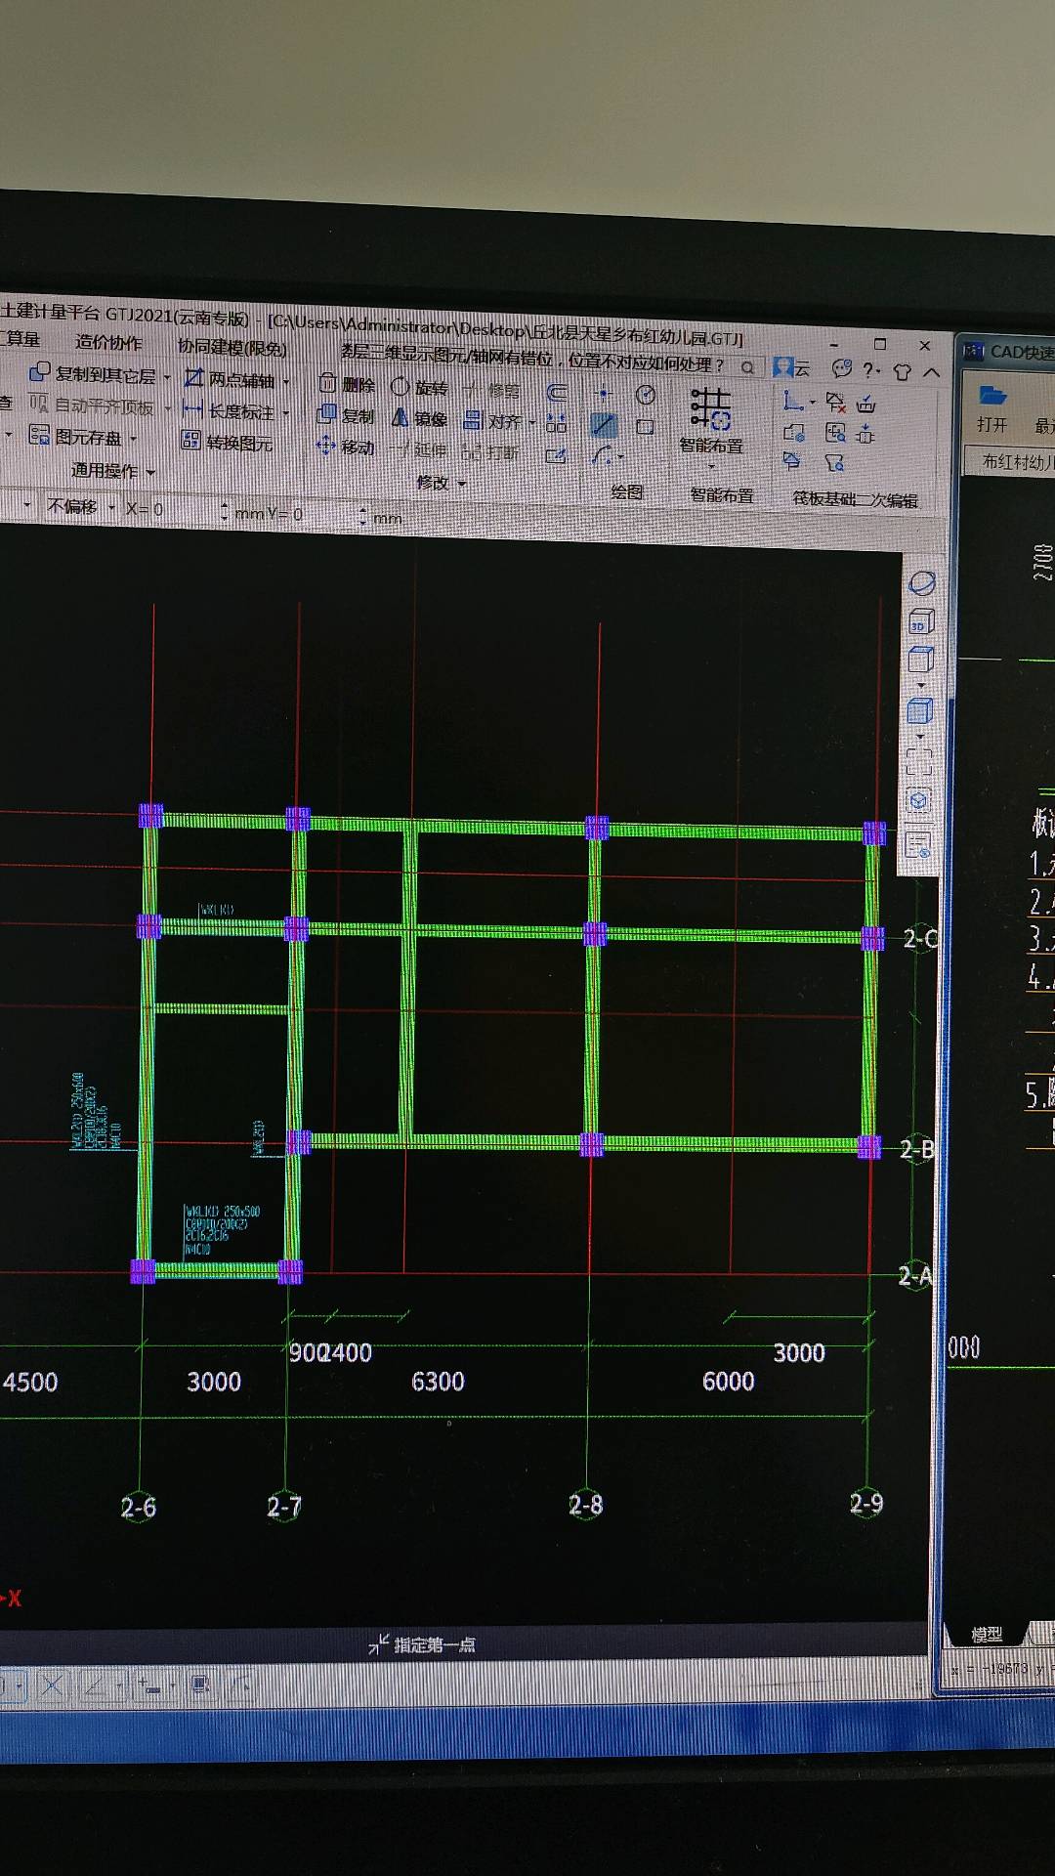
Task: Open the help question mark dropdown
Action: pyautogui.click(x=872, y=370)
